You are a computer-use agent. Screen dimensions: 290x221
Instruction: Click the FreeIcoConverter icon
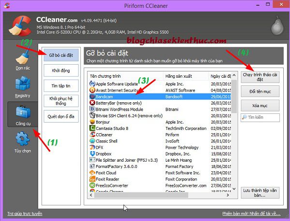click(x=92, y=185)
